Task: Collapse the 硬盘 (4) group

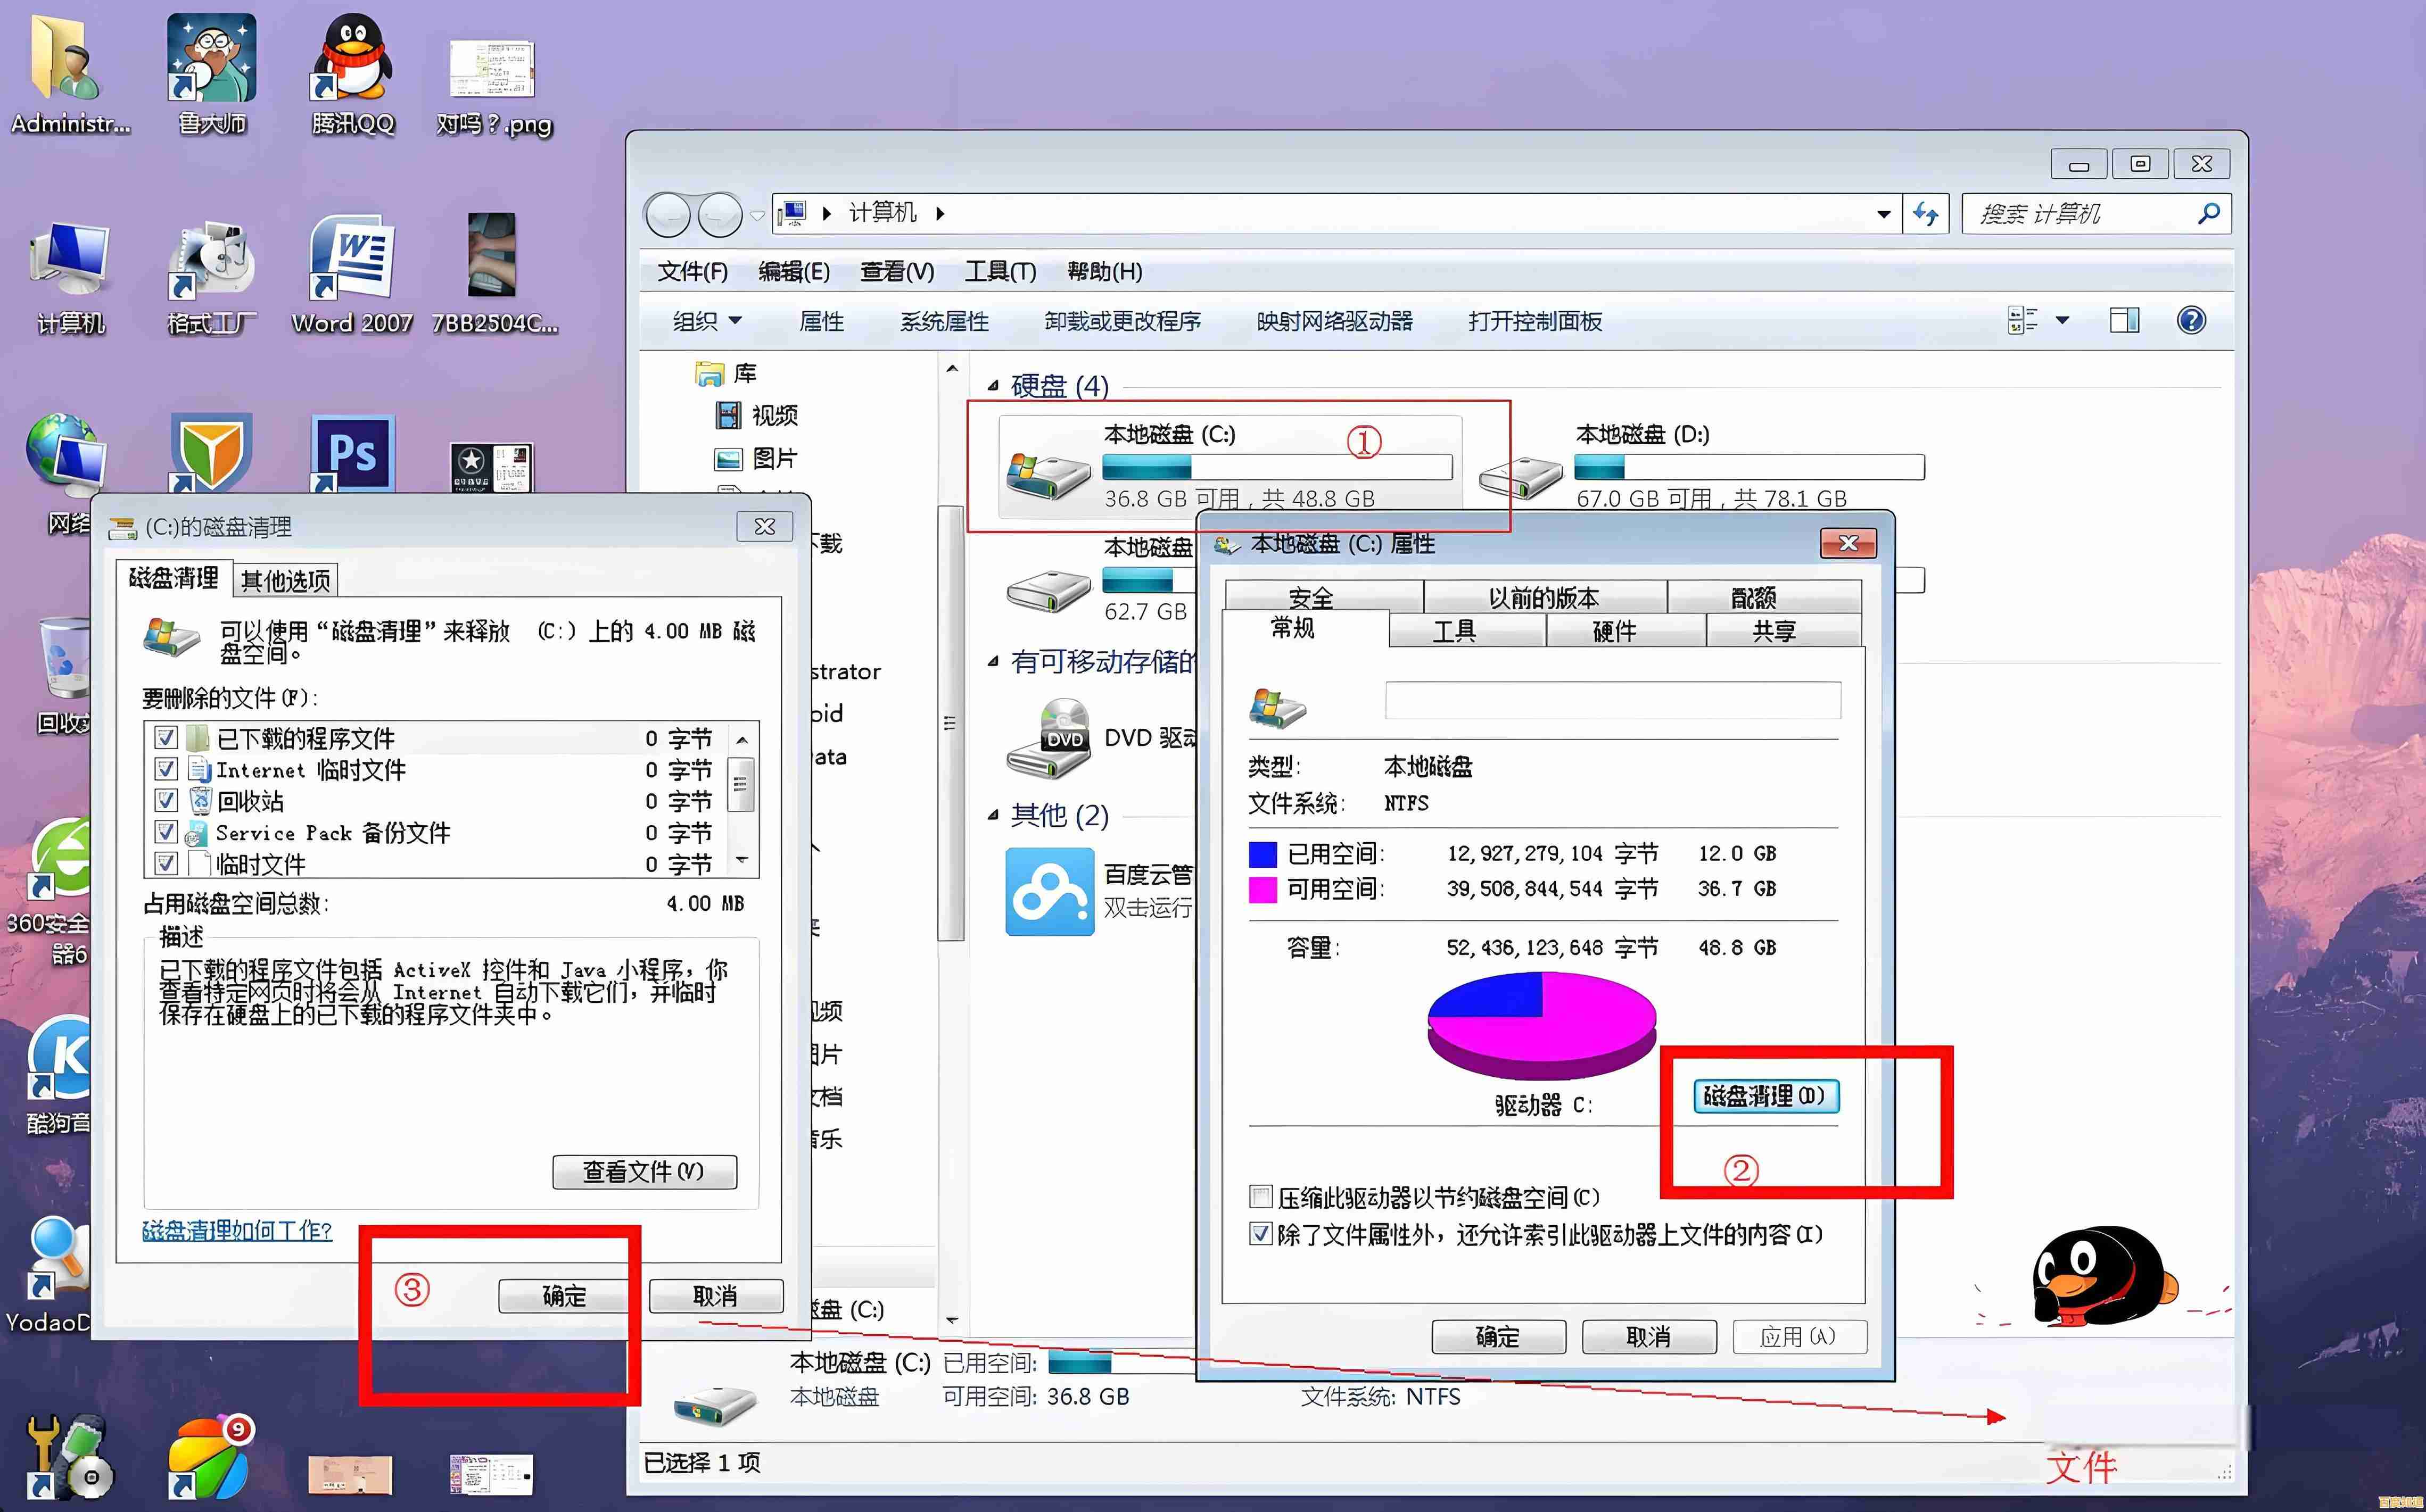Action: [993, 385]
